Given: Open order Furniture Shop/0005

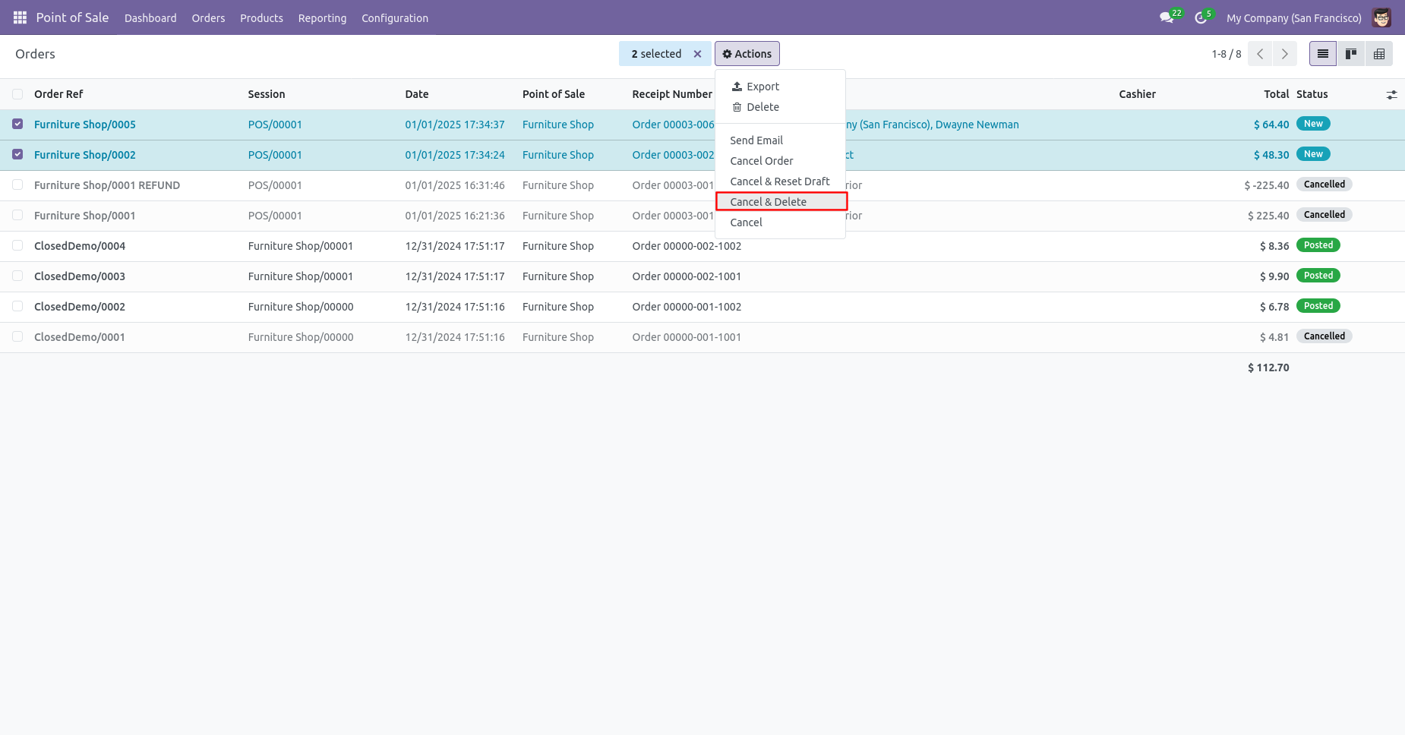Looking at the screenshot, I should 85,125.
